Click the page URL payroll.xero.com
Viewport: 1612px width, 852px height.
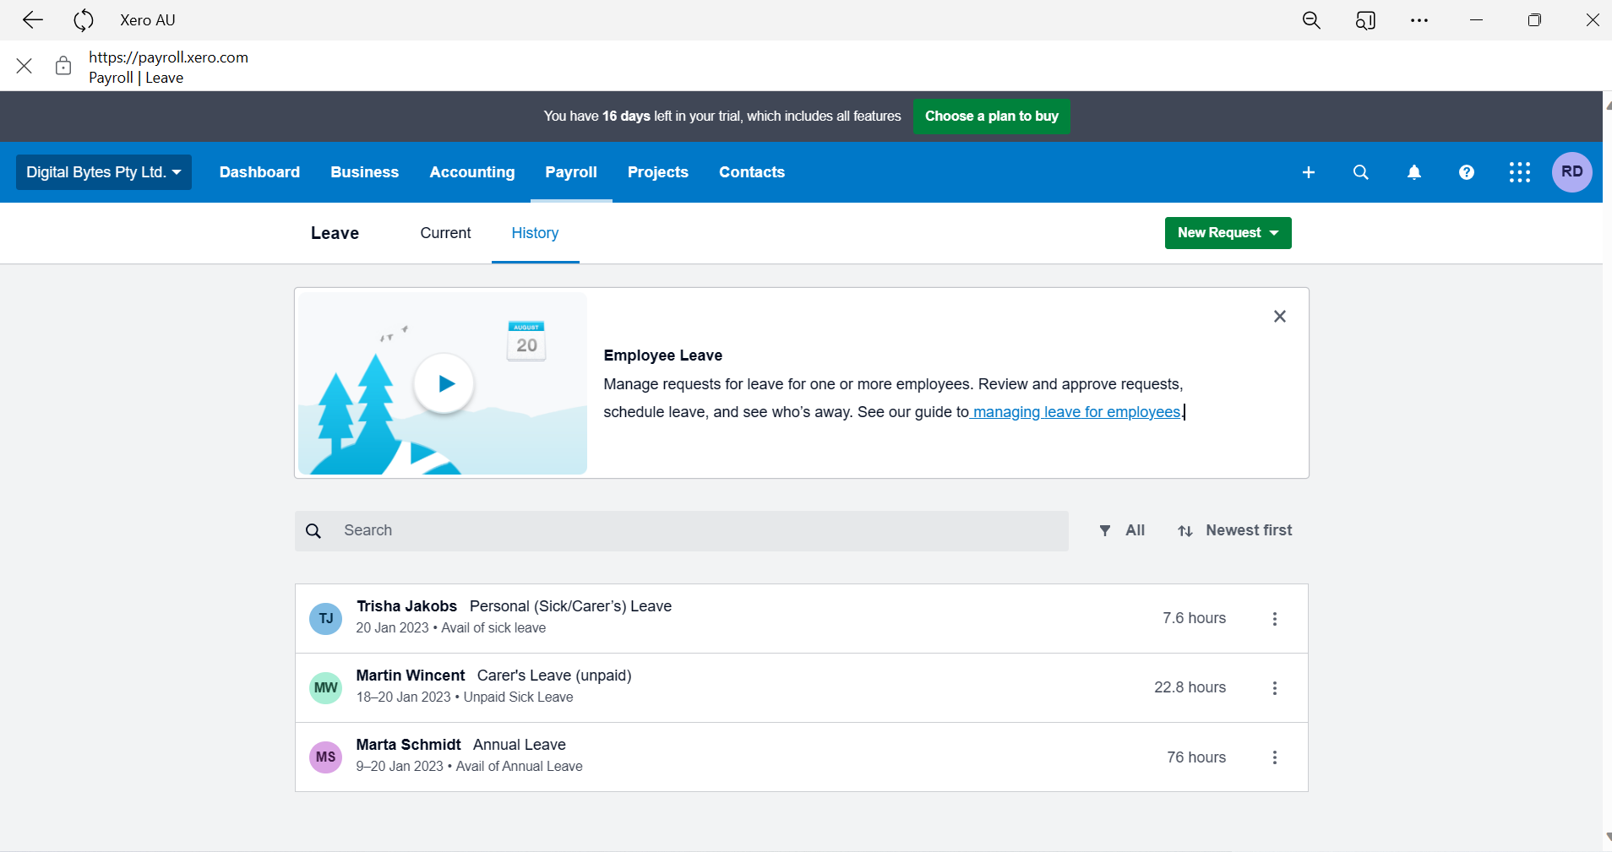(169, 57)
